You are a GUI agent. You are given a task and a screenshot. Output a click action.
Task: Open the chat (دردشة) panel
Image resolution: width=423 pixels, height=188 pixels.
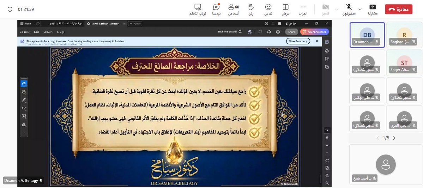(x=216, y=10)
